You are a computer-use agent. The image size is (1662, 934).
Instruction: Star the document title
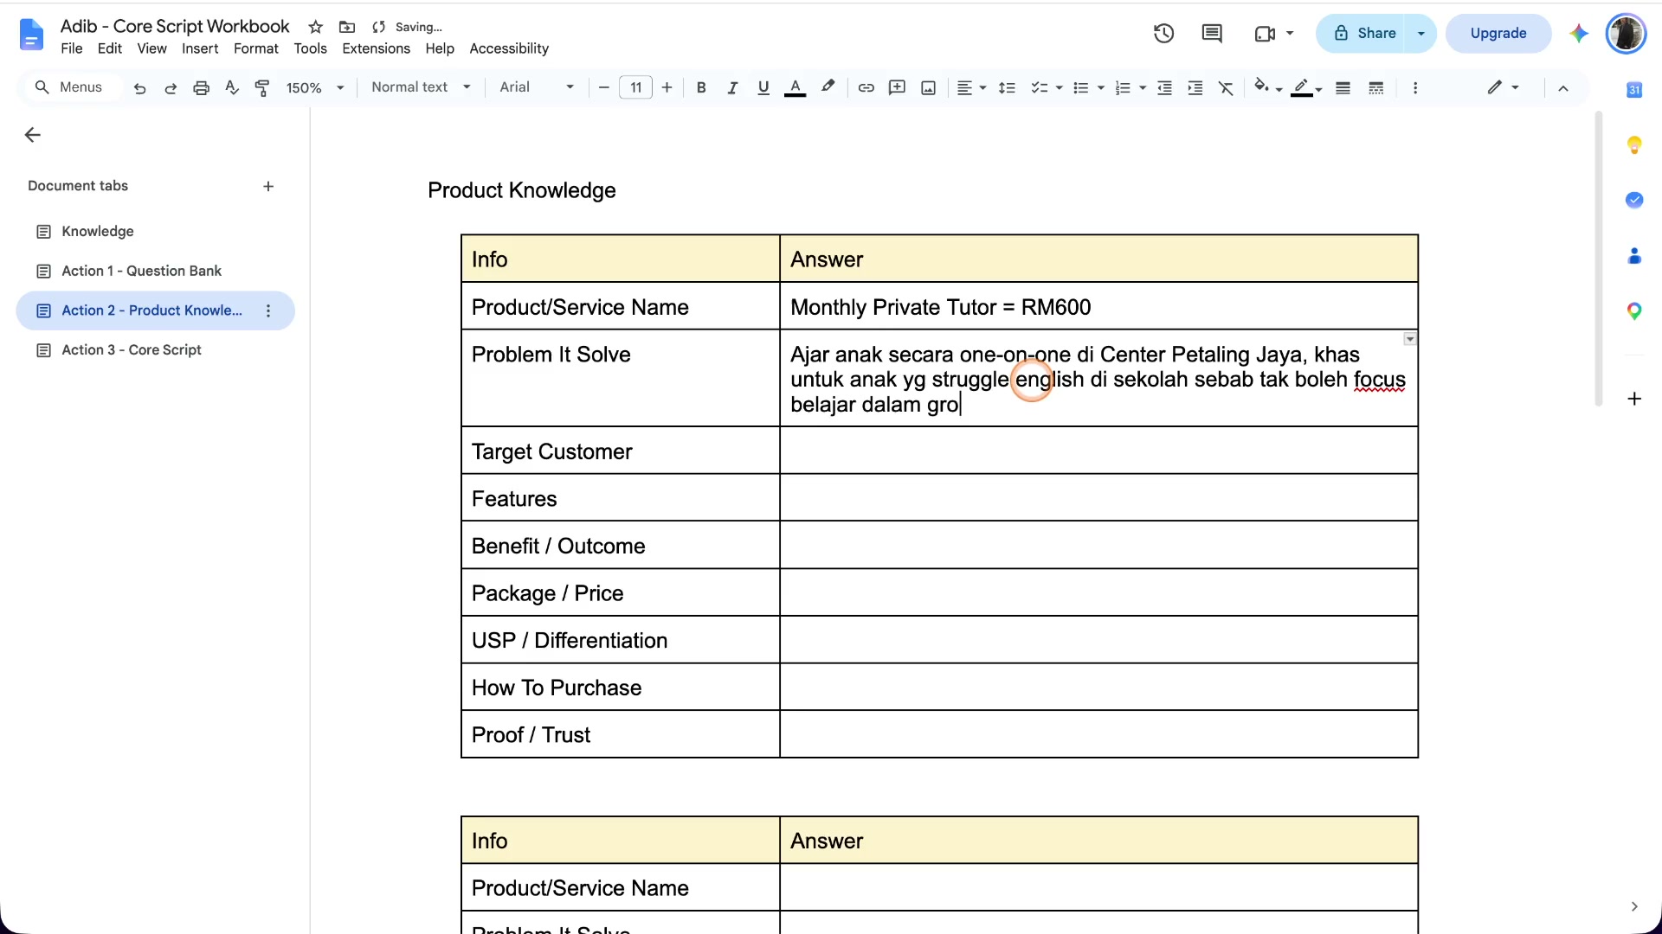[316, 27]
